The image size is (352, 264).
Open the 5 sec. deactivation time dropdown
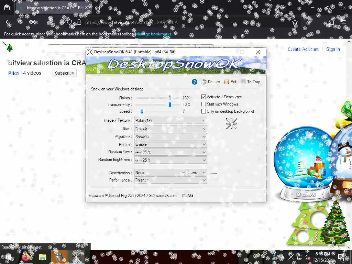coord(197,173)
